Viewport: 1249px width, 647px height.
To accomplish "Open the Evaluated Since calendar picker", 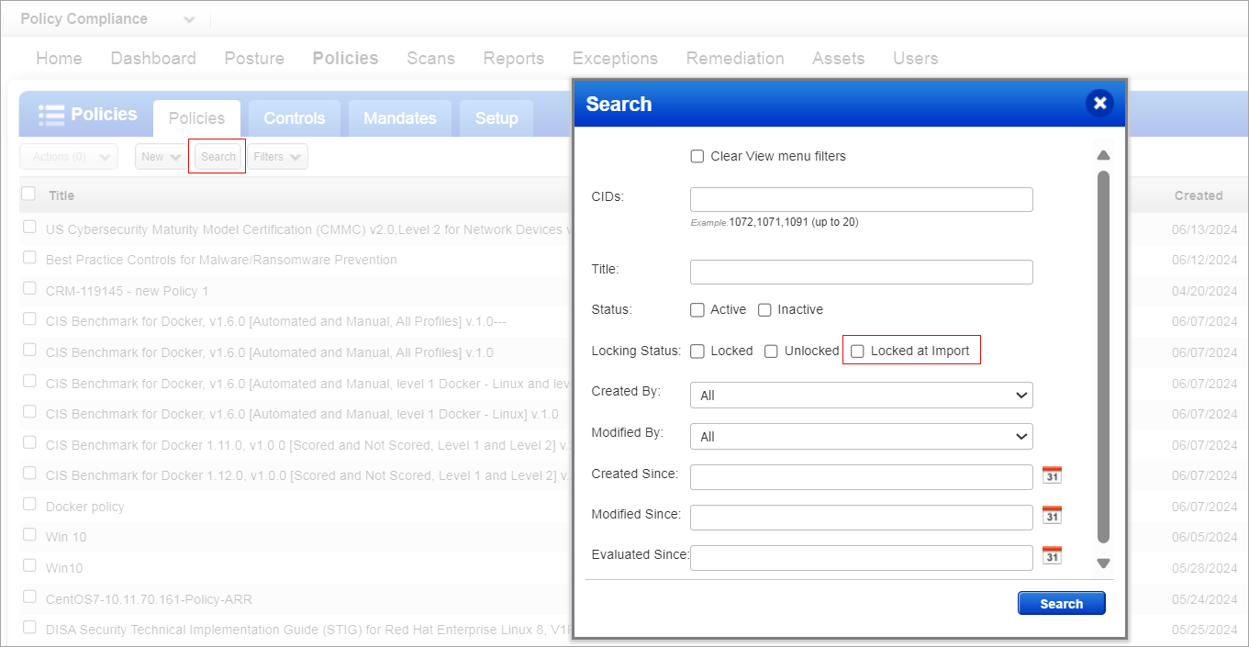I will (x=1052, y=556).
